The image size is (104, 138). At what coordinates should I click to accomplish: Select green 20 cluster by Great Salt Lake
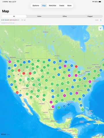(28, 79)
